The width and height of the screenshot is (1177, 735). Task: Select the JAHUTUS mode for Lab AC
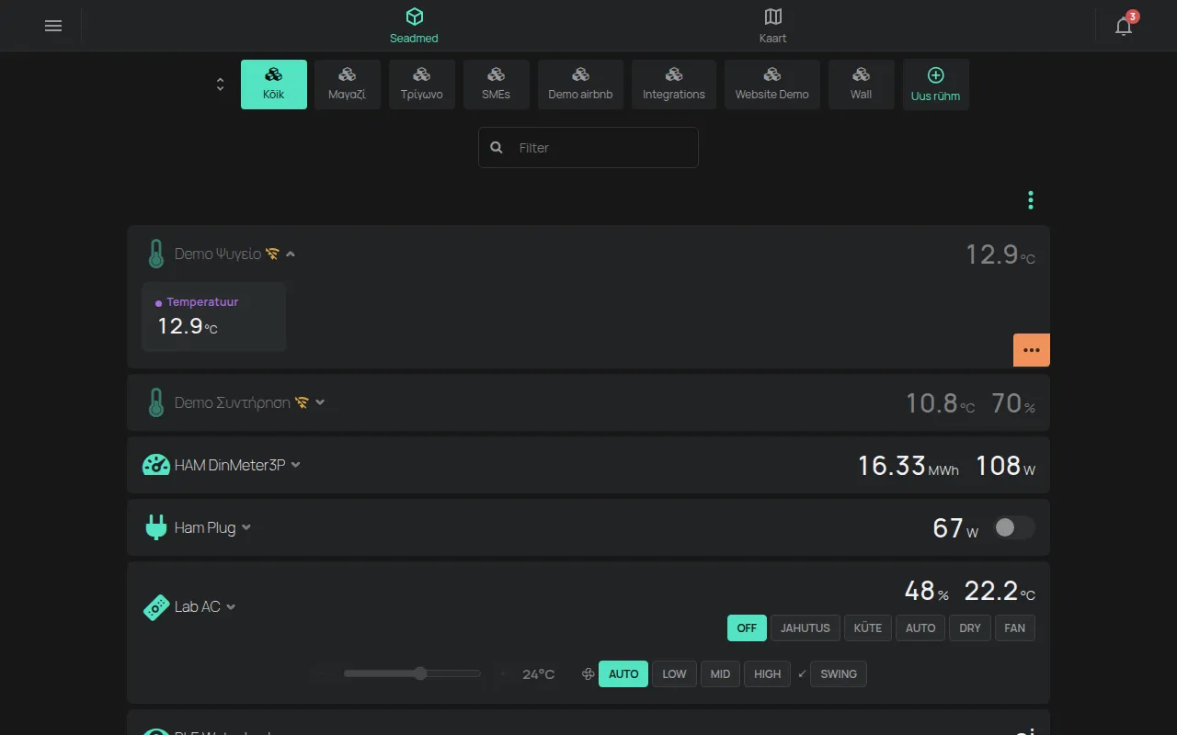[x=806, y=628]
